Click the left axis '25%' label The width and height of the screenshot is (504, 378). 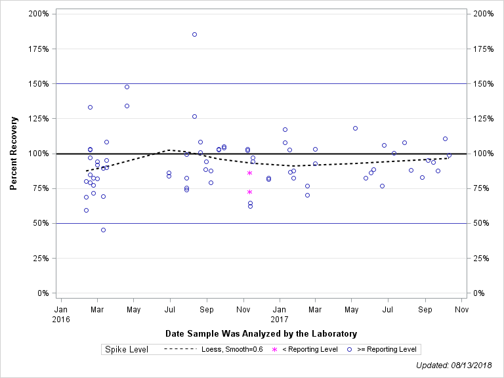pyautogui.click(x=41, y=259)
